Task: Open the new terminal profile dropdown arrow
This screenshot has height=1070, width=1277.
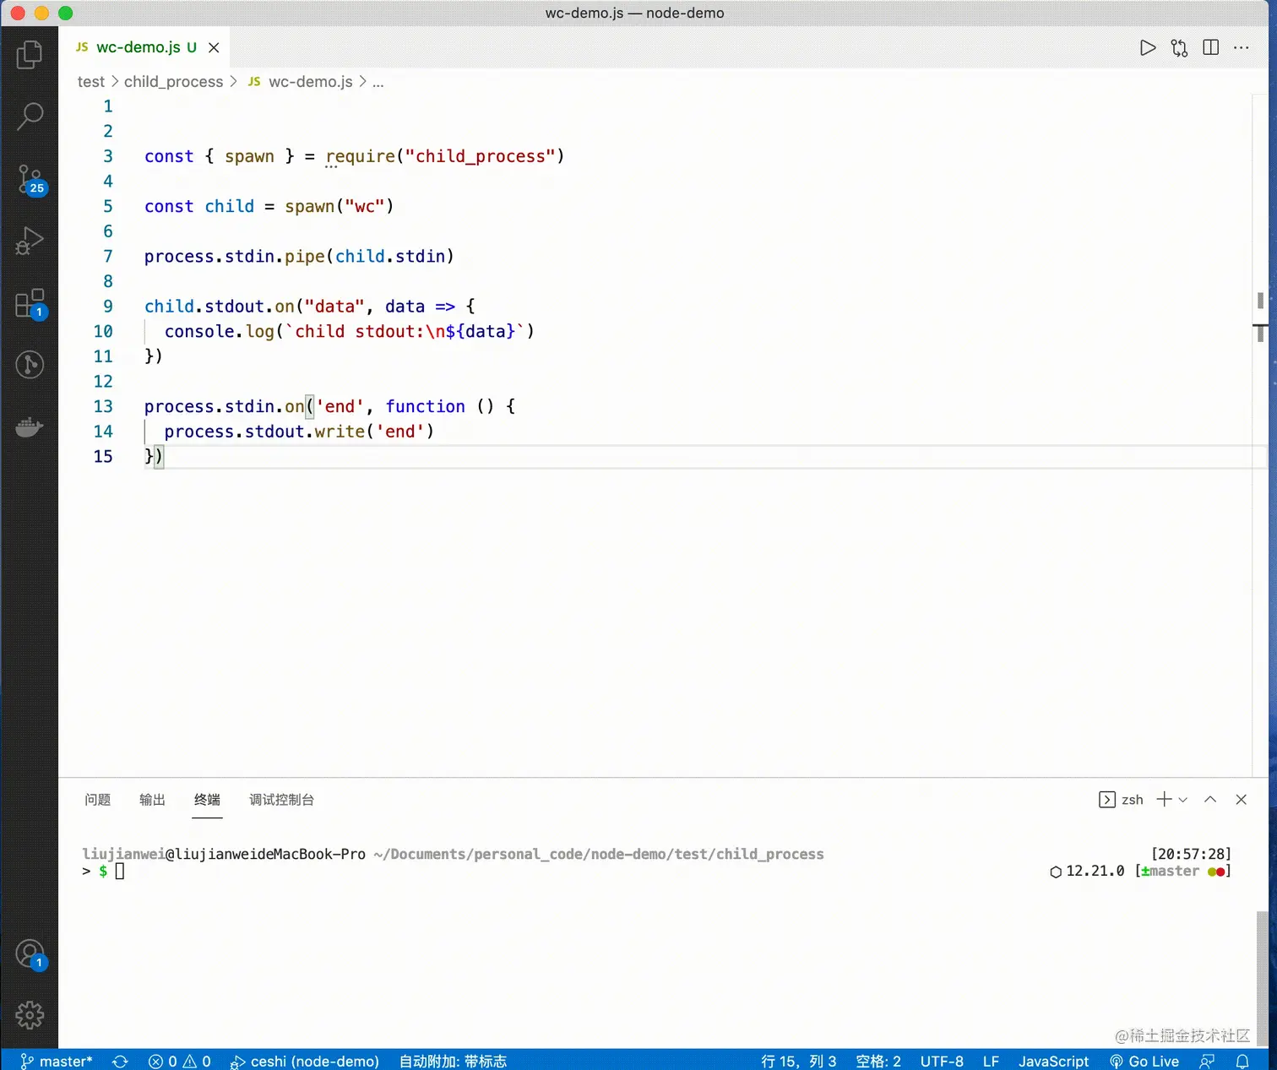Action: pos(1183,800)
